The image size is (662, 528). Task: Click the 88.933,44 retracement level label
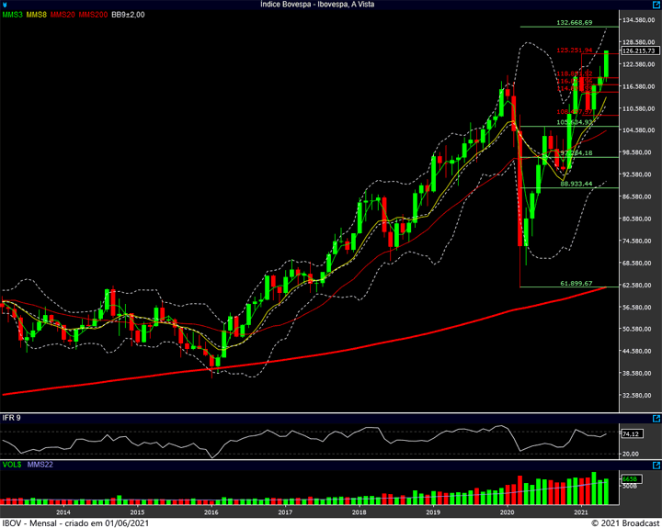pyautogui.click(x=575, y=184)
